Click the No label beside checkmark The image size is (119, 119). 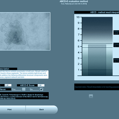(32, 89)
